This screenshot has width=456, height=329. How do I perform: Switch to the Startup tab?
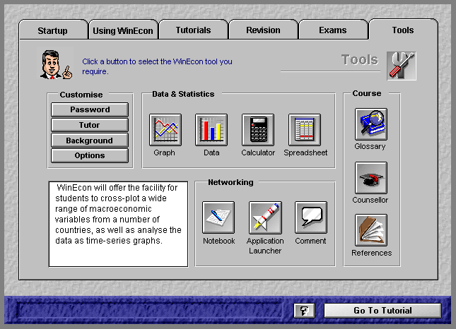53,30
